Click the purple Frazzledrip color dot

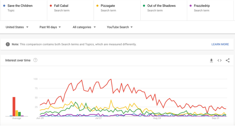190,6
